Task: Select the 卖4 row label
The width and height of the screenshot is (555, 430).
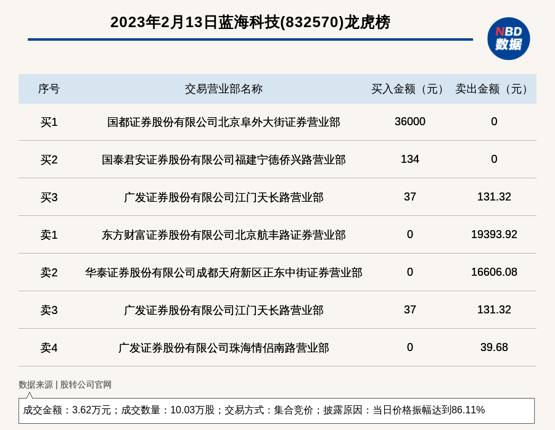Action: [x=49, y=348]
